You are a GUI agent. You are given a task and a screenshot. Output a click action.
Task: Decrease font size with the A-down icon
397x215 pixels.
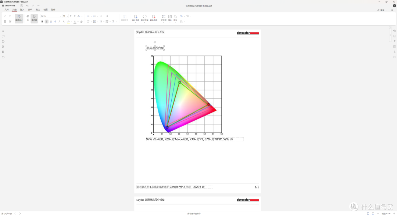pyautogui.click(x=75, y=16)
